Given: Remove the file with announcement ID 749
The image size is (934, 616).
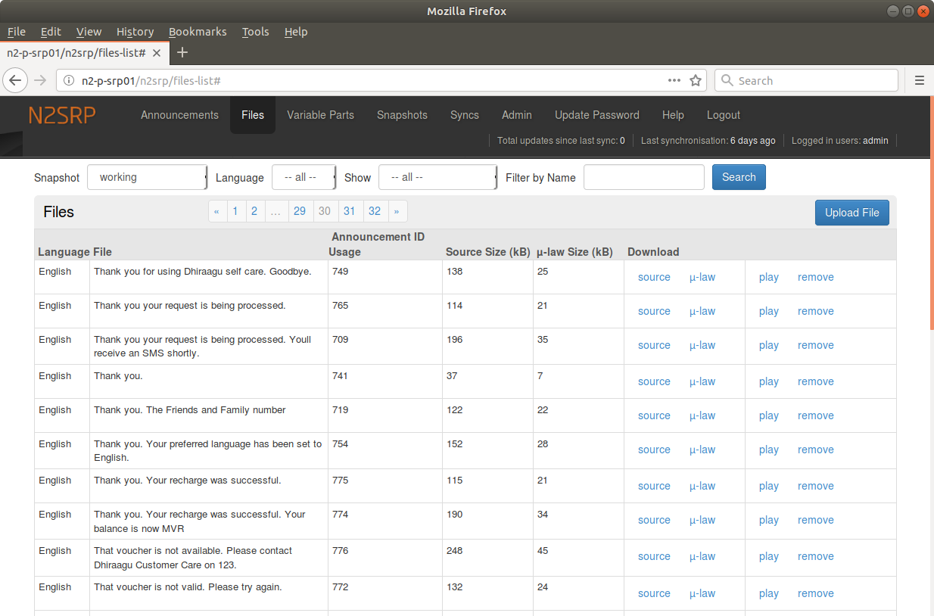Looking at the screenshot, I should pos(816,277).
